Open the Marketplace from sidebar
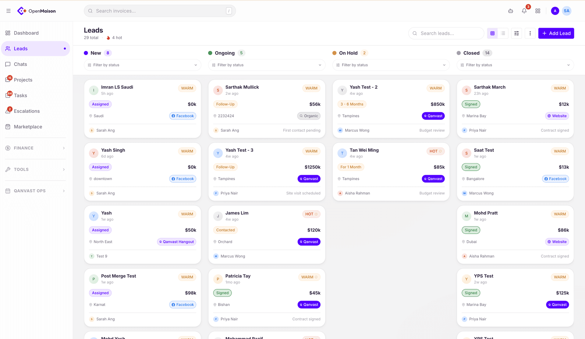 point(28,127)
